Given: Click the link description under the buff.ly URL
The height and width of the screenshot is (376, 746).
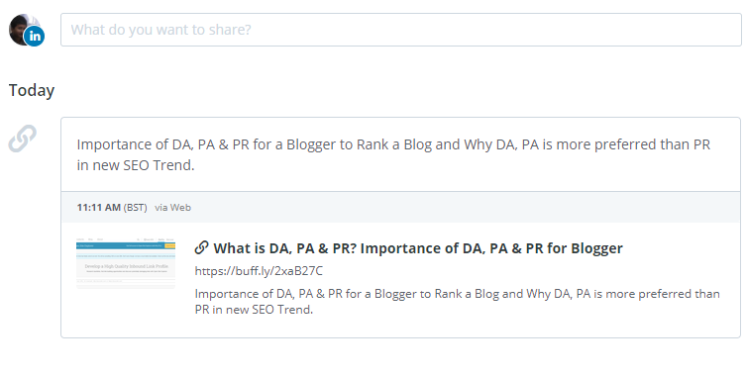Looking at the screenshot, I should pyautogui.click(x=457, y=302).
